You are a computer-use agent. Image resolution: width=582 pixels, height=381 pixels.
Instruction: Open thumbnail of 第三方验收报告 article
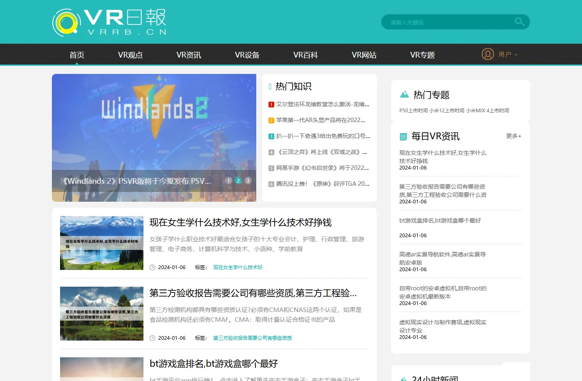coord(102,314)
